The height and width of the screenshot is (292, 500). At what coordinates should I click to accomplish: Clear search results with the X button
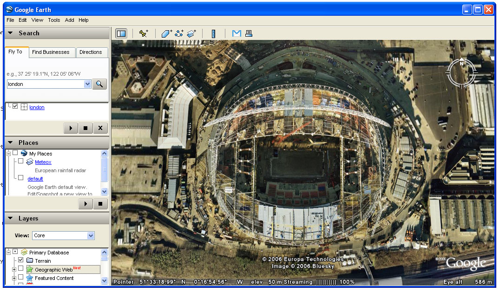pos(100,128)
